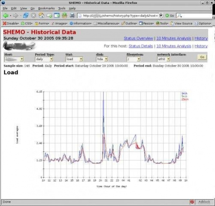The height and width of the screenshot is (206, 215).
Task: Click the SHEMO - Historical Data heading
Action: pyautogui.click(x=39, y=32)
